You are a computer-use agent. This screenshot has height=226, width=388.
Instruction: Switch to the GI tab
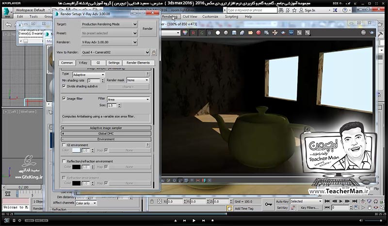pyautogui.click(x=98, y=63)
